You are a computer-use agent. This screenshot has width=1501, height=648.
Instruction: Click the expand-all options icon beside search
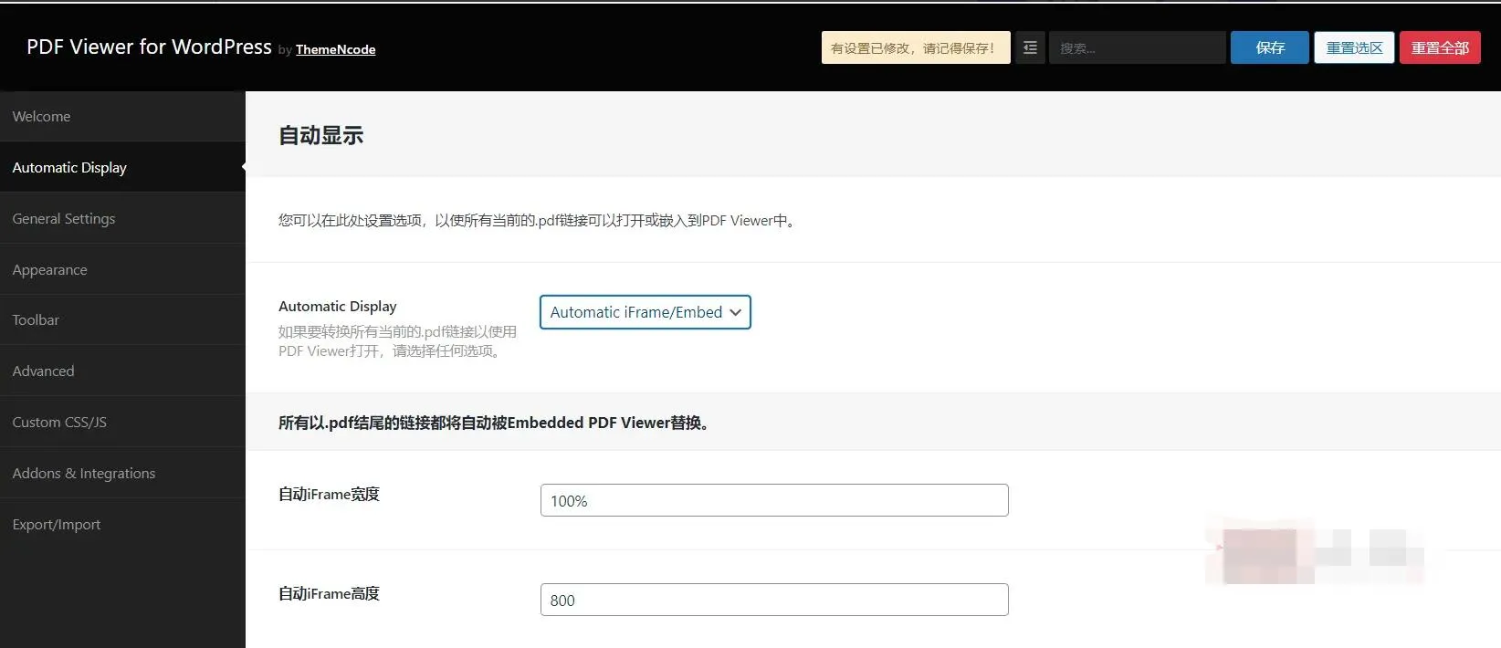click(1030, 47)
